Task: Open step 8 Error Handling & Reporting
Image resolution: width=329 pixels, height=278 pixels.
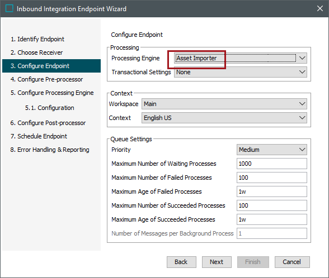Action: (x=50, y=150)
